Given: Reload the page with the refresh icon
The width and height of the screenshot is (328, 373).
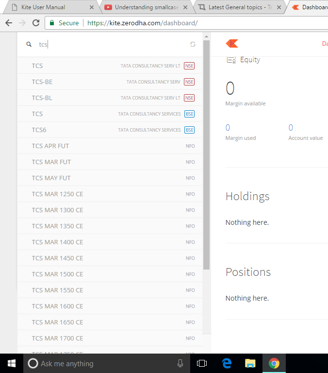Looking at the screenshot, I should pyautogui.click(x=36, y=23).
